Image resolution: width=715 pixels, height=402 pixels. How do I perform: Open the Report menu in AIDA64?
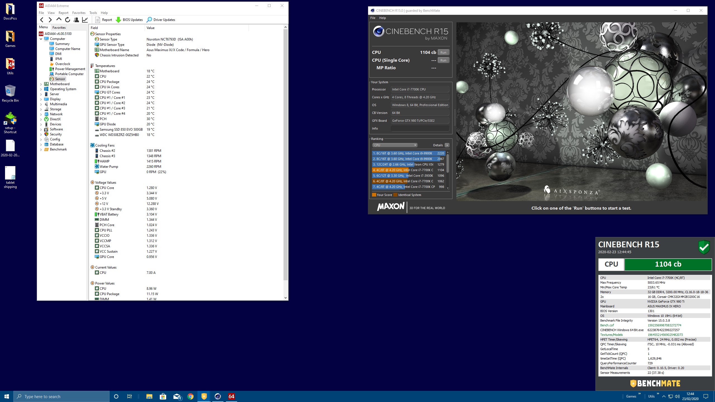63,13
